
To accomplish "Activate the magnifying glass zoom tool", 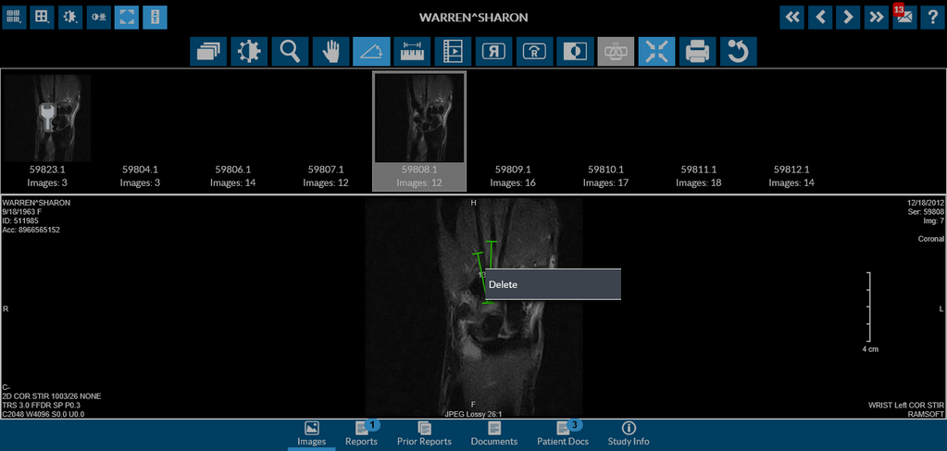I will tap(290, 52).
